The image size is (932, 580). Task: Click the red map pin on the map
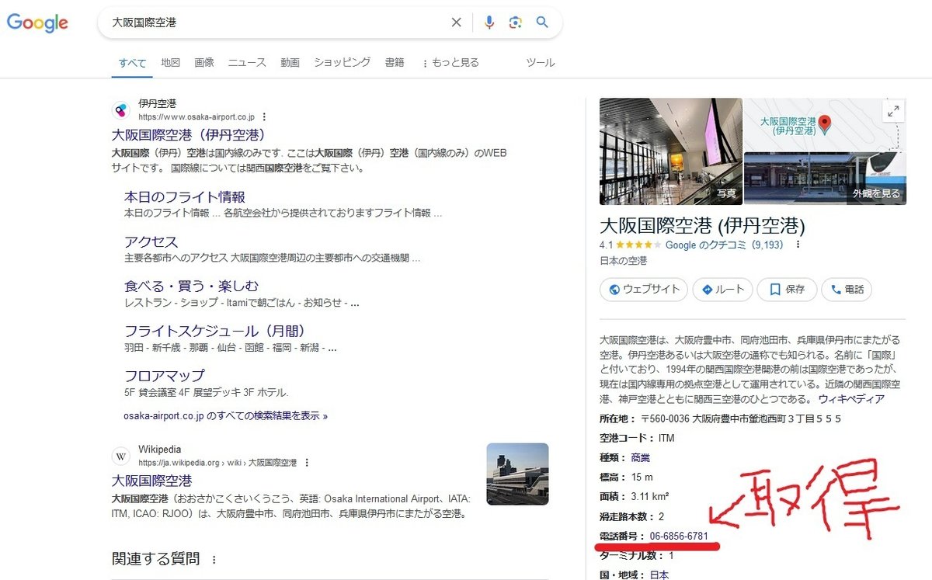click(826, 123)
